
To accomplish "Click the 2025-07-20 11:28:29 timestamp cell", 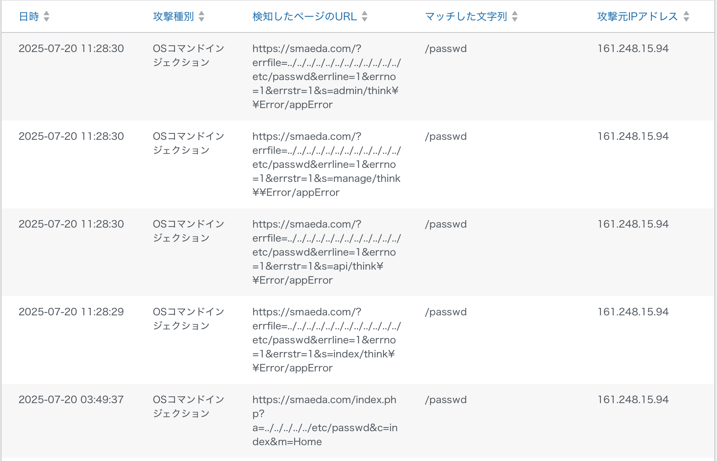I will (71, 312).
